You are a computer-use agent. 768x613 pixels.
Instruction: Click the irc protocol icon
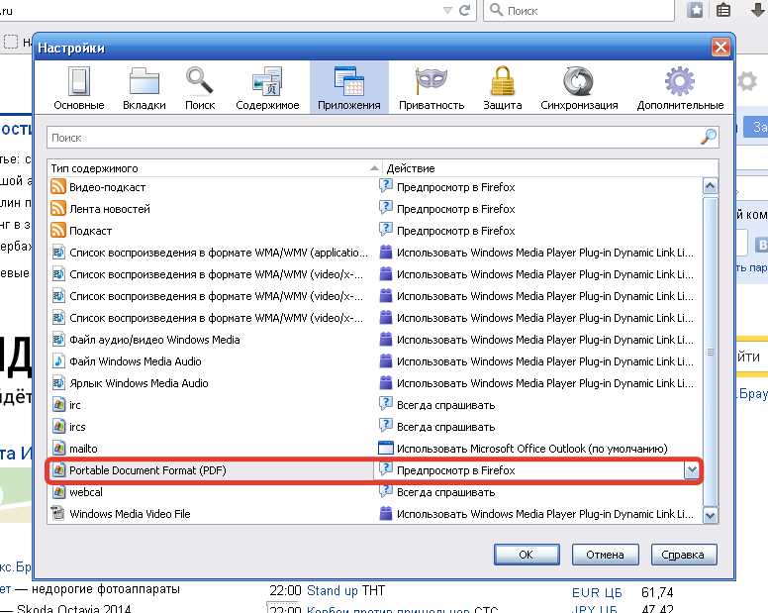tap(58, 405)
